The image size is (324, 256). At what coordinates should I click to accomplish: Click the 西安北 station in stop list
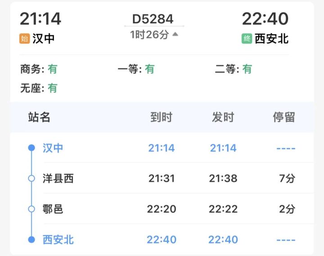[x=58, y=239]
